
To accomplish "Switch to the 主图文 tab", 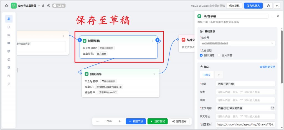I will point(207,75).
